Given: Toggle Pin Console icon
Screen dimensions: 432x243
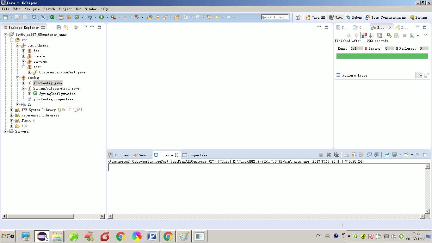Looking at the screenshot, I should (x=387, y=155).
